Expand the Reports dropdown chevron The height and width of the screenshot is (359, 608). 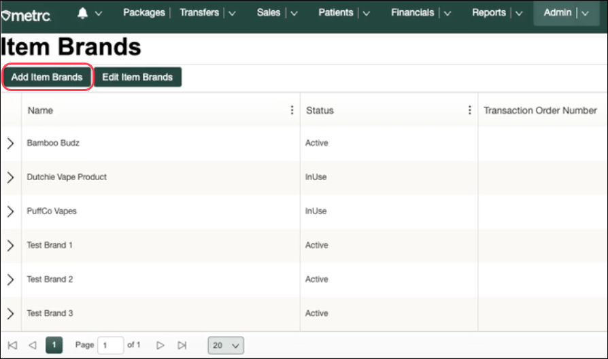point(519,13)
